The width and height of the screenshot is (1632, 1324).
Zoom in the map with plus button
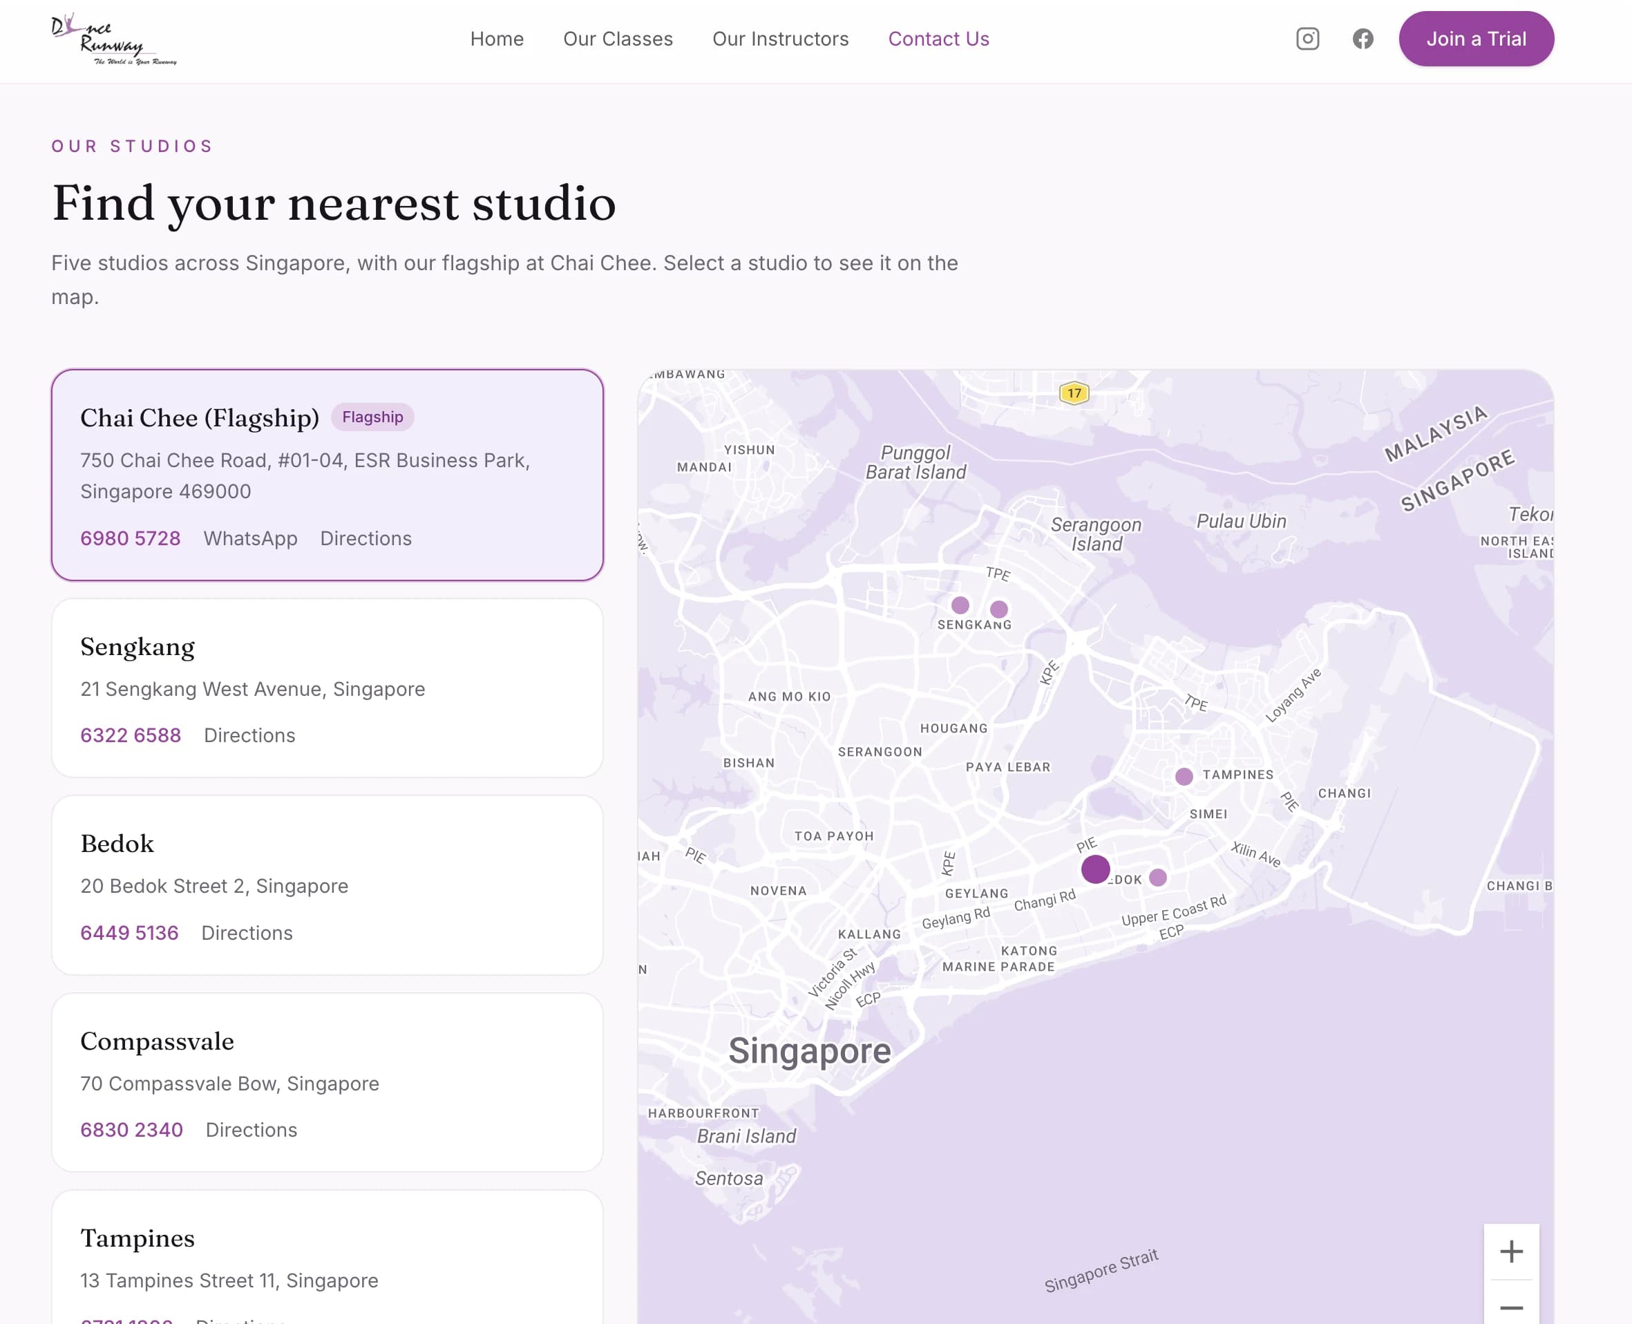pos(1511,1251)
